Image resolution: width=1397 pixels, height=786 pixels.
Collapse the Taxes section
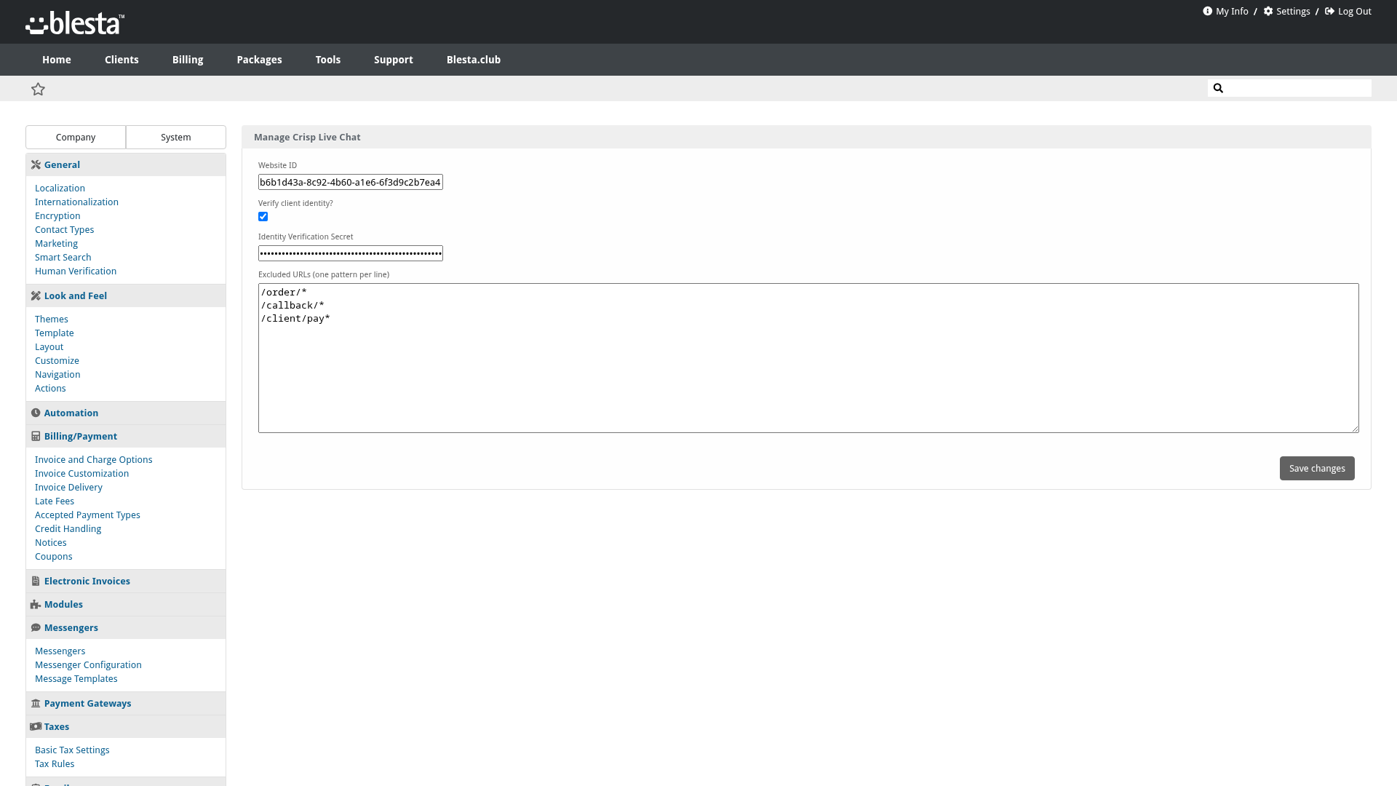[126, 727]
